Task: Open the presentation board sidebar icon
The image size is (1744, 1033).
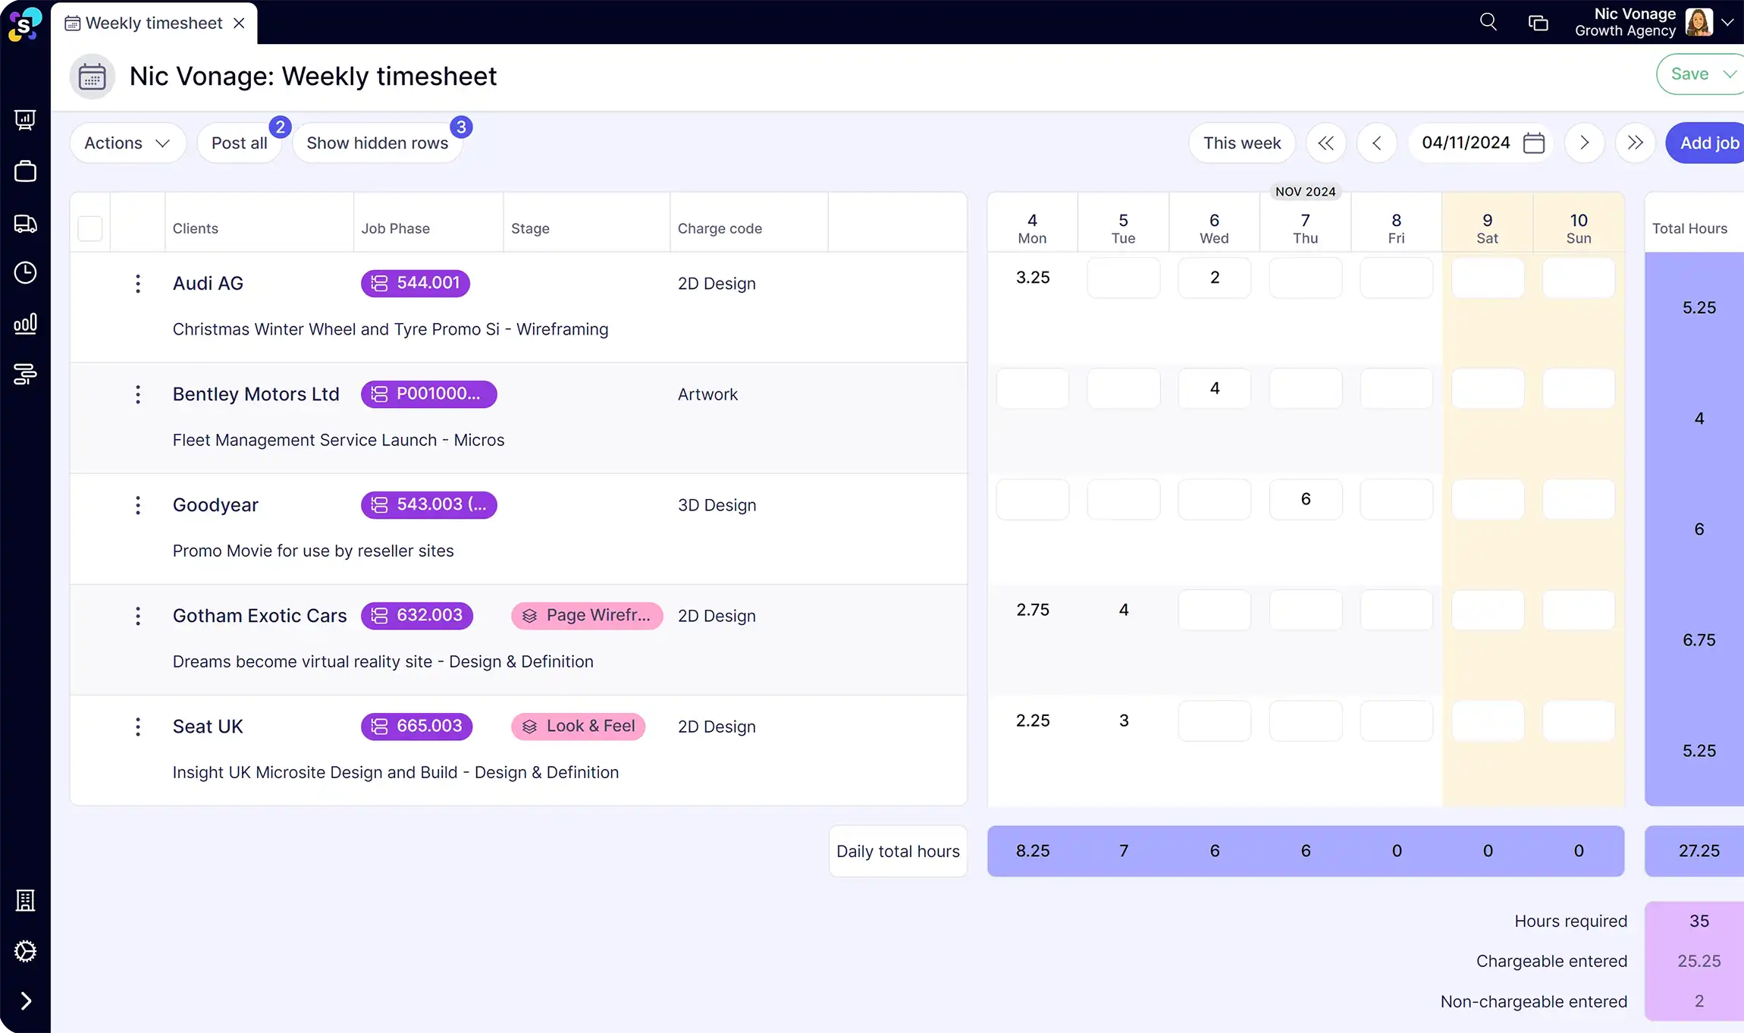Action: tap(25, 120)
